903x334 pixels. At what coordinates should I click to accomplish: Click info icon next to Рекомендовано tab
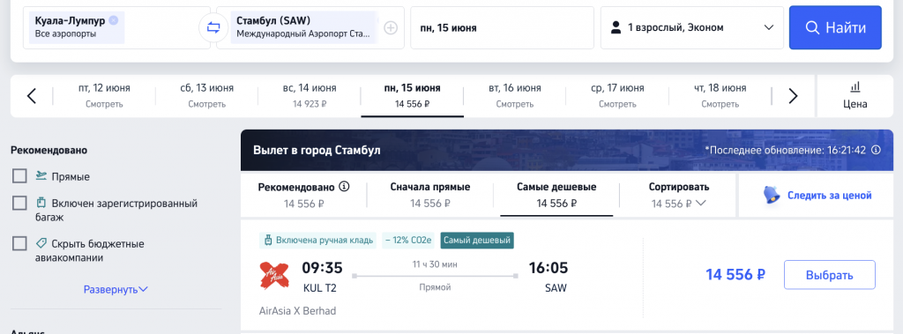point(345,187)
